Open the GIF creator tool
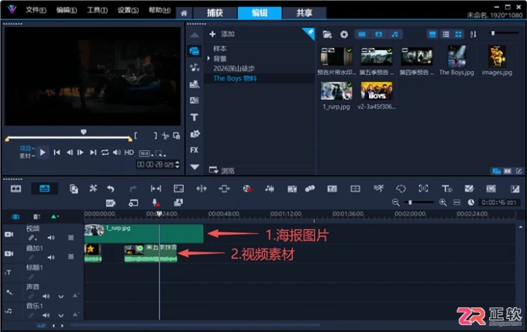527x332 pixels. 111,203
